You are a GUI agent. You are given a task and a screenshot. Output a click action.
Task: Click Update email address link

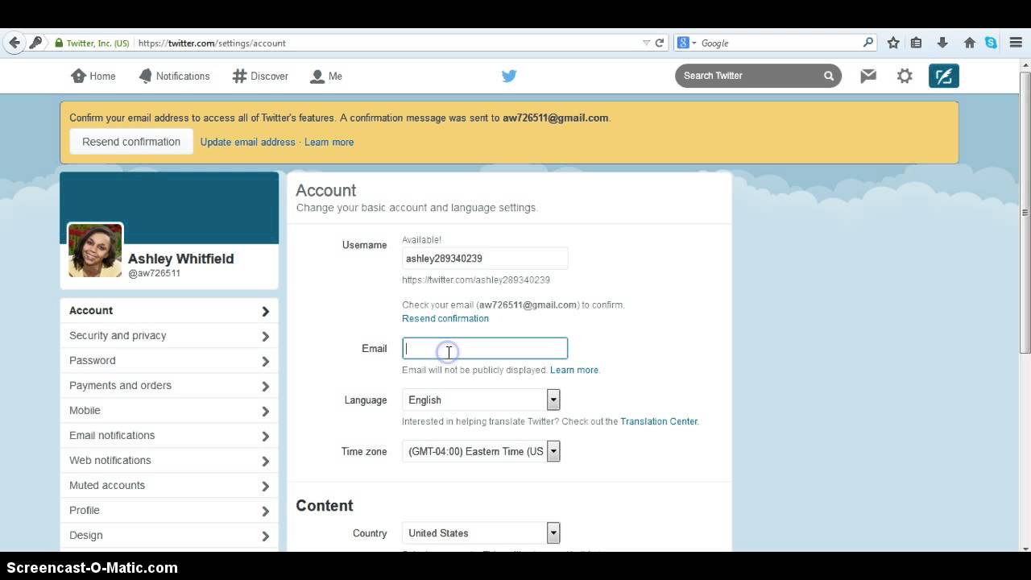(x=247, y=142)
